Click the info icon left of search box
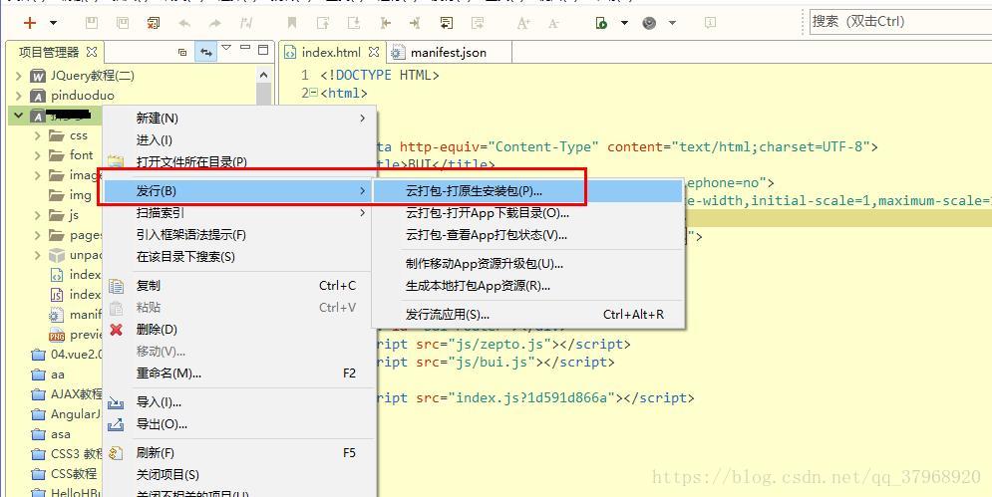992x497 pixels. point(710,23)
